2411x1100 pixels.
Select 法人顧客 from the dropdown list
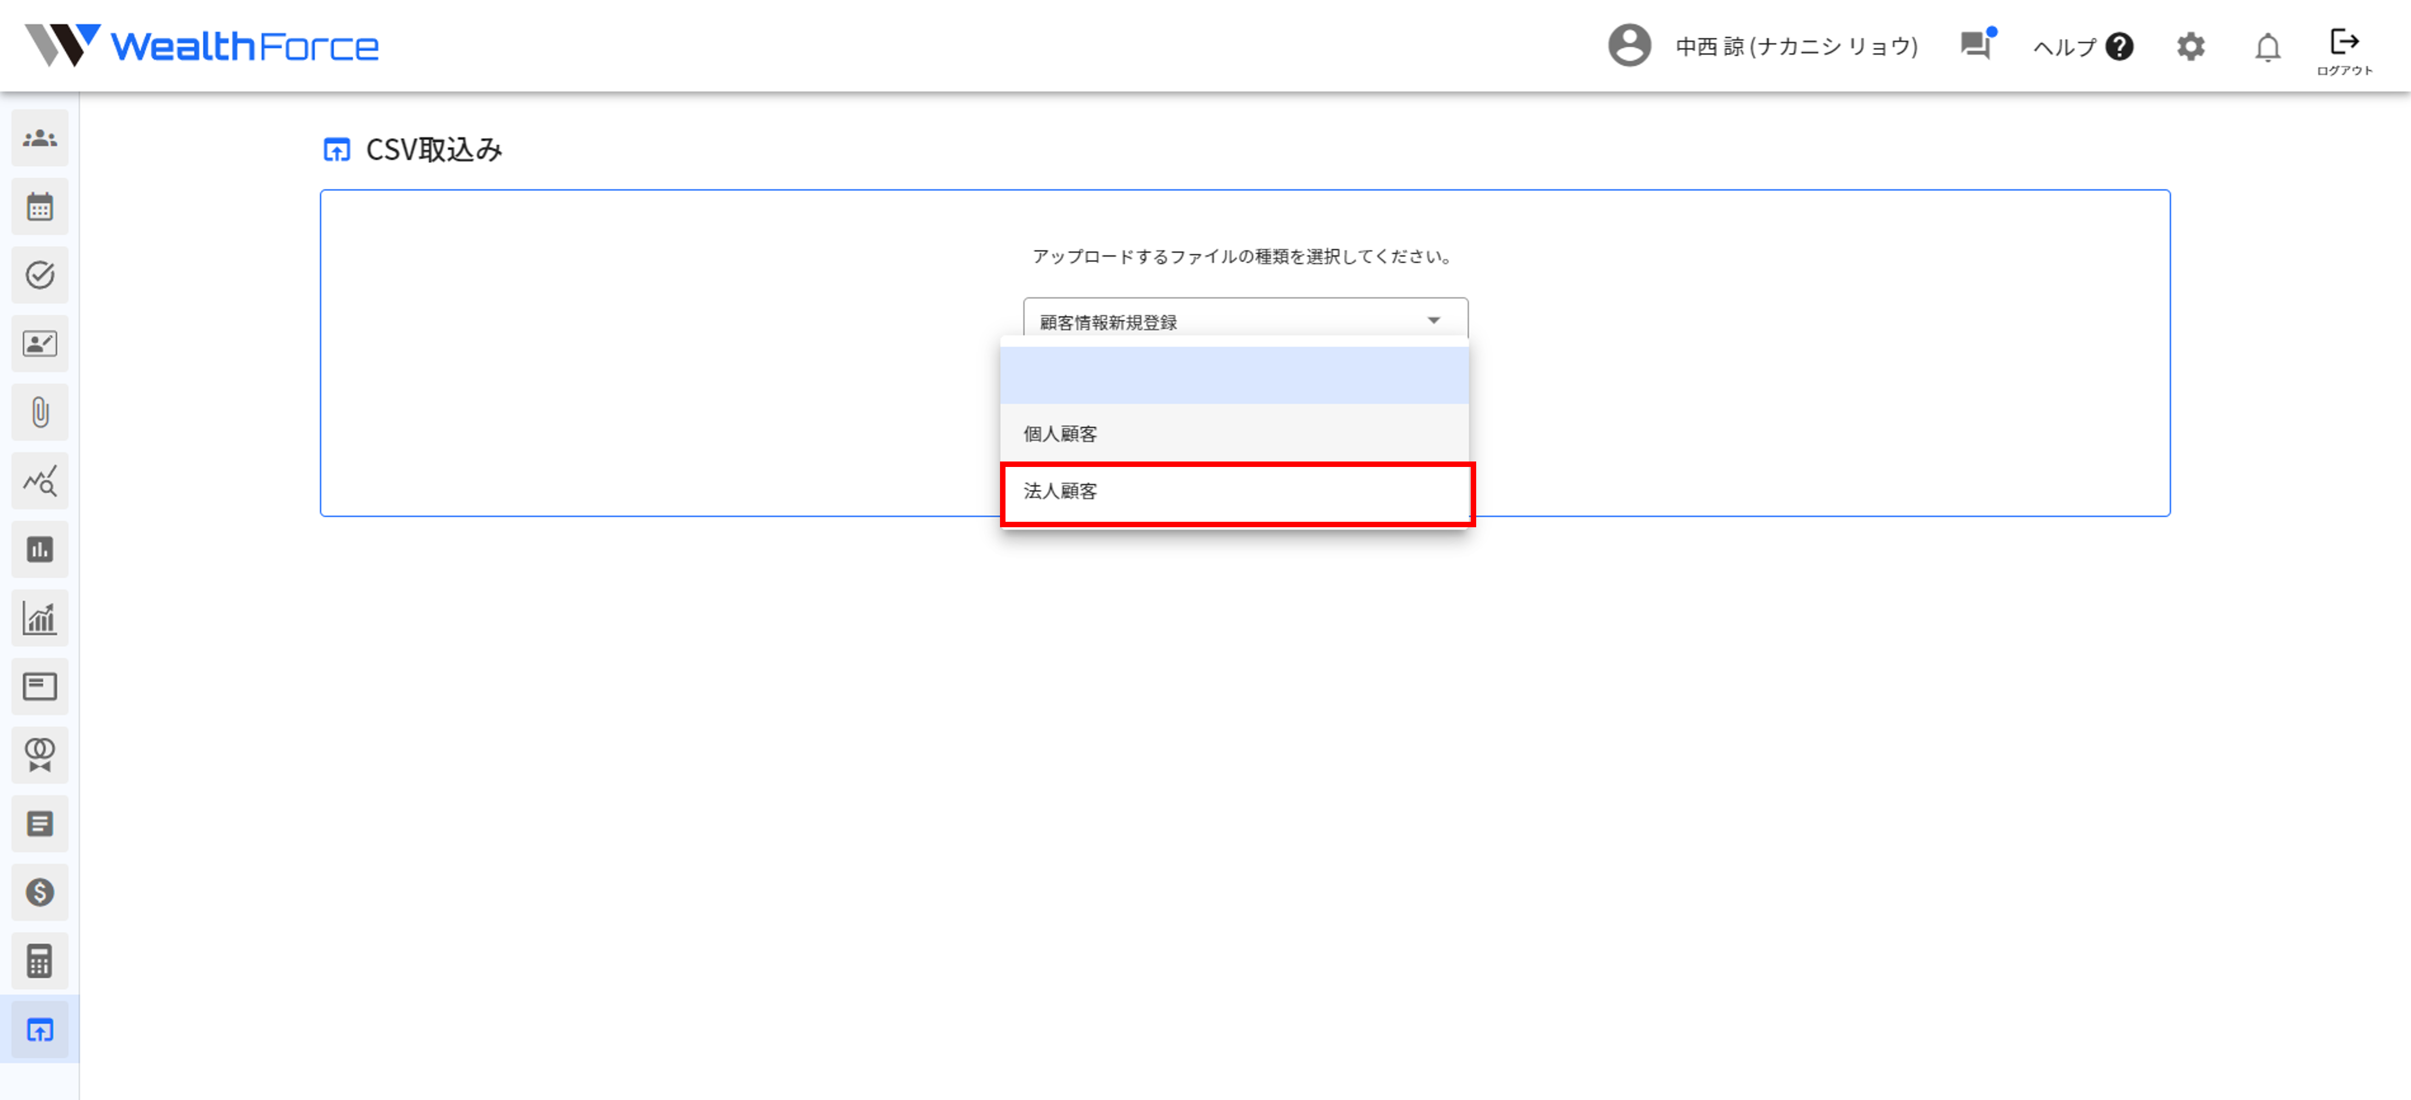pos(1236,492)
